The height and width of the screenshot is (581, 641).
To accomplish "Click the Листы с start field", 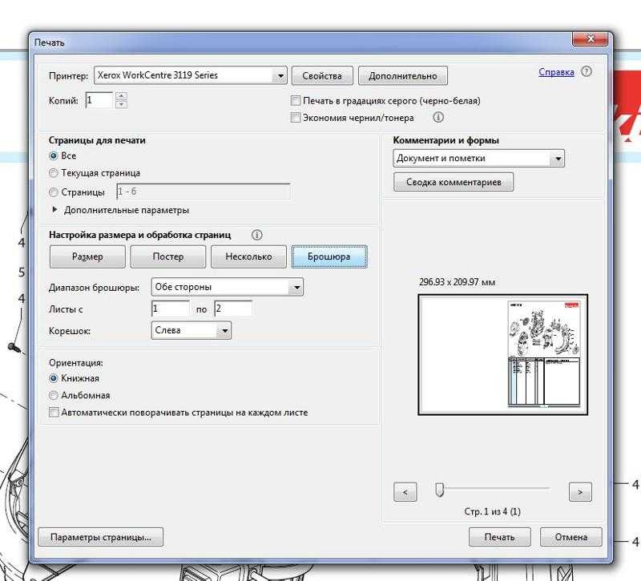I will (x=171, y=309).
